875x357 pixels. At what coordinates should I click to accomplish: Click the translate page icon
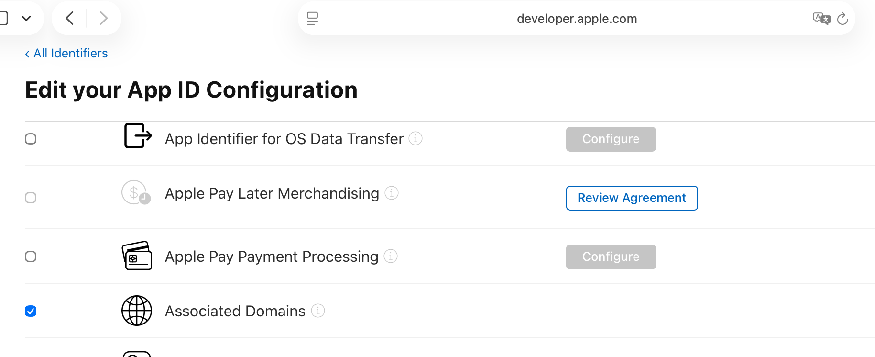(821, 19)
